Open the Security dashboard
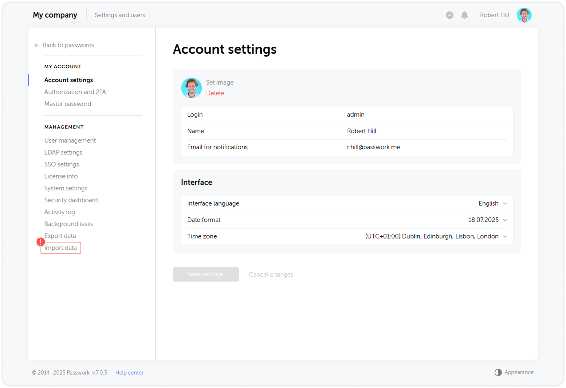 click(x=71, y=200)
